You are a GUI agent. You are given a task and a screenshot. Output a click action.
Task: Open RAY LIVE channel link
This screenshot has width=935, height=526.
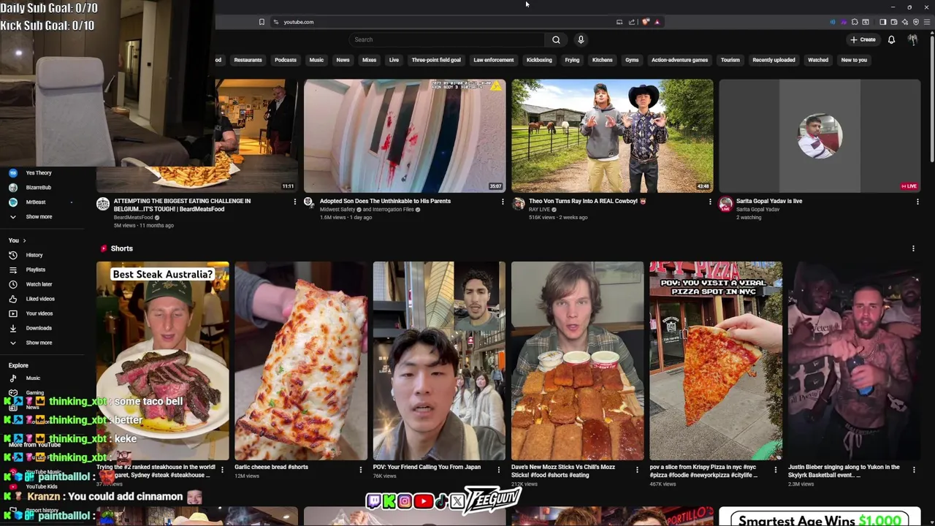pyautogui.click(x=539, y=210)
